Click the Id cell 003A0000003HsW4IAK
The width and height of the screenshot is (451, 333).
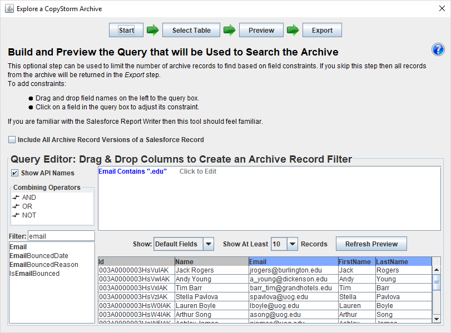point(136,315)
